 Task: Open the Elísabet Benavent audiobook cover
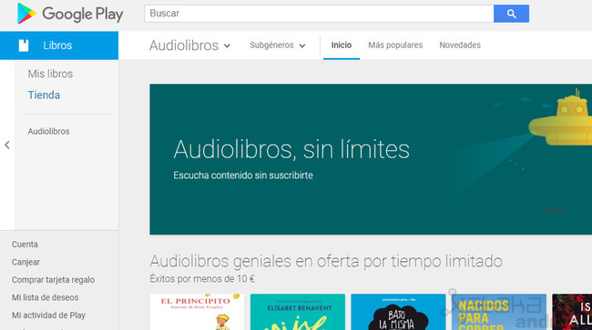[x=298, y=312]
